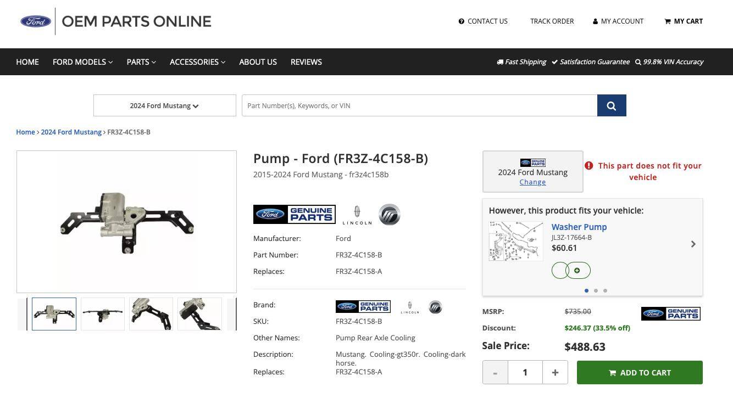Click Ford Genuine Parts badge under title
733x398 pixels.
coord(295,215)
